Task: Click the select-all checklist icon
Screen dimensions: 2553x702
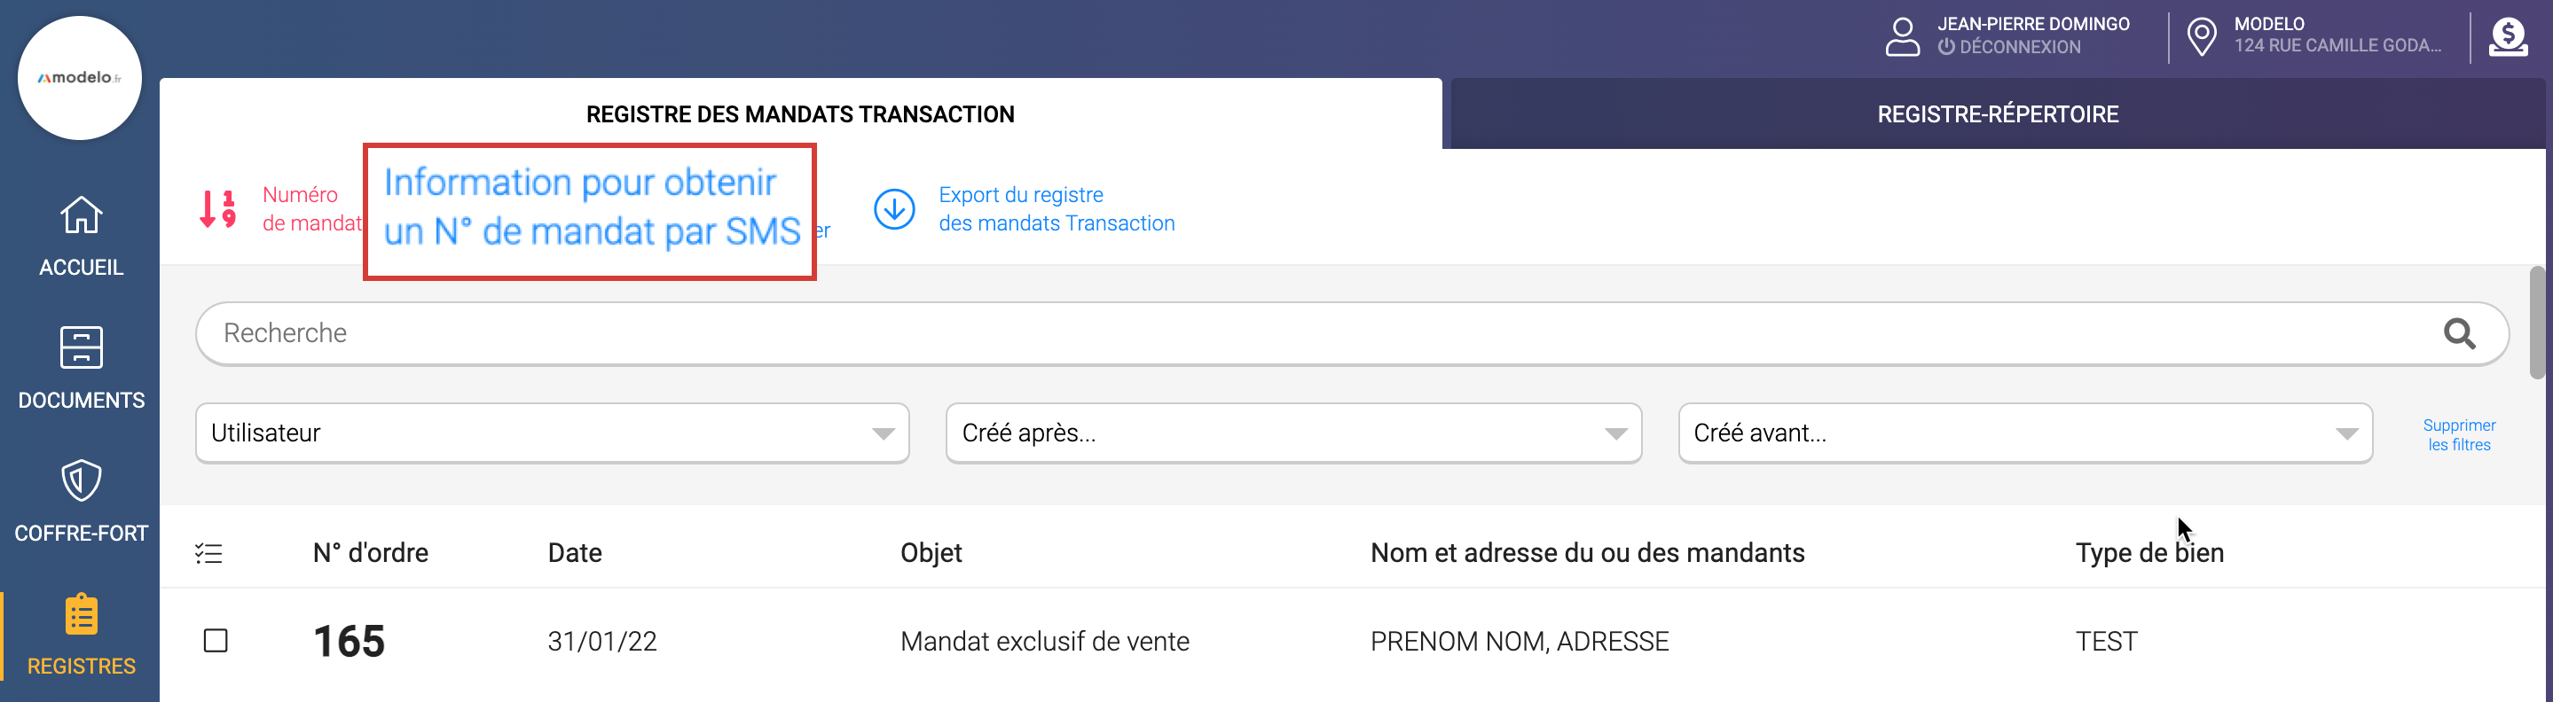Action: coord(209,553)
